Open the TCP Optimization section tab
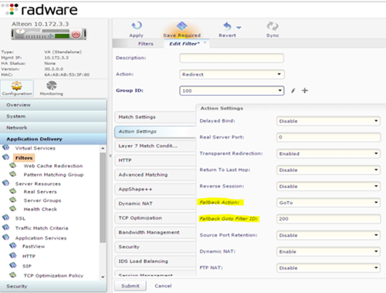The height and width of the screenshot is (293, 386). (155, 217)
